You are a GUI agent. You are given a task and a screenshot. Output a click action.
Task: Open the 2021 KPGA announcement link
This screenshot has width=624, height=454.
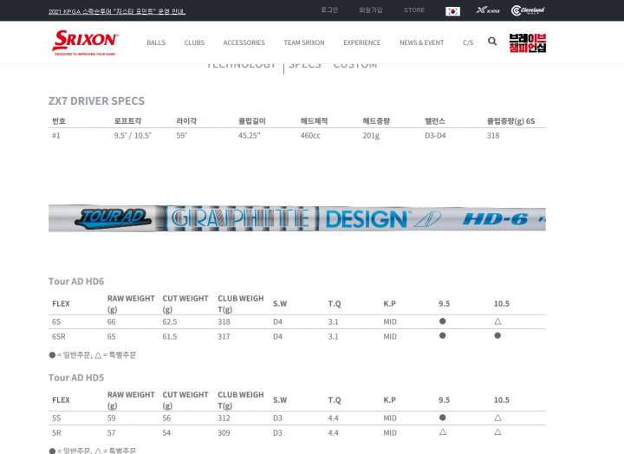[117, 11]
